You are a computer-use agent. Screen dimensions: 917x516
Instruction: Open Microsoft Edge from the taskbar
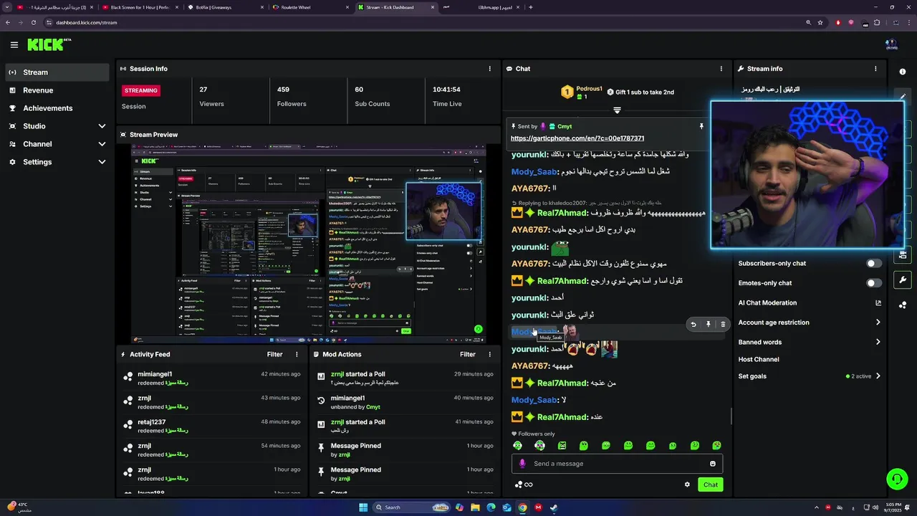491,507
